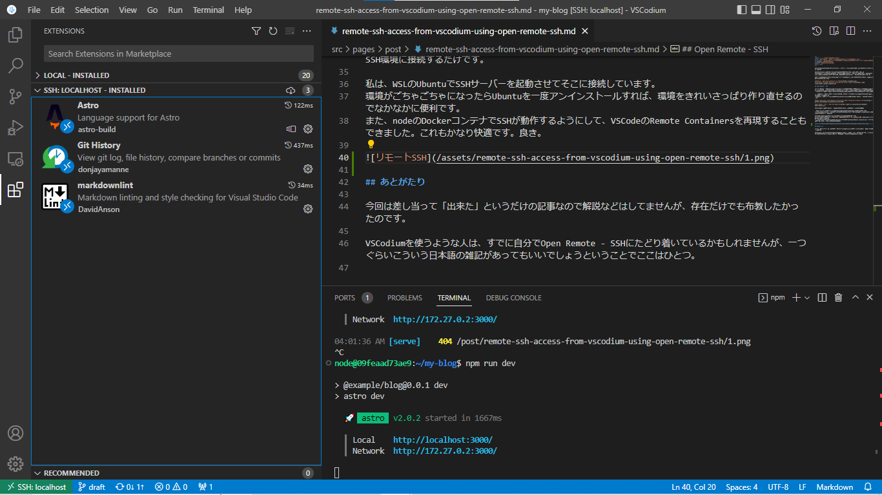Open editor more actions menu
Screen dimensions: 882x495
pos(867,31)
